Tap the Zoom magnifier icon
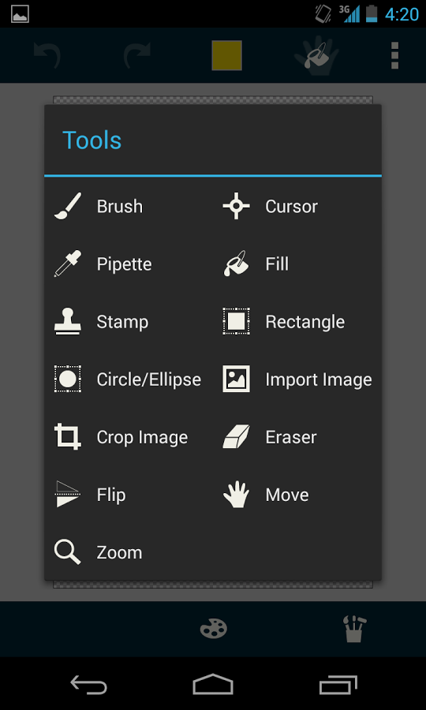 tap(68, 552)
